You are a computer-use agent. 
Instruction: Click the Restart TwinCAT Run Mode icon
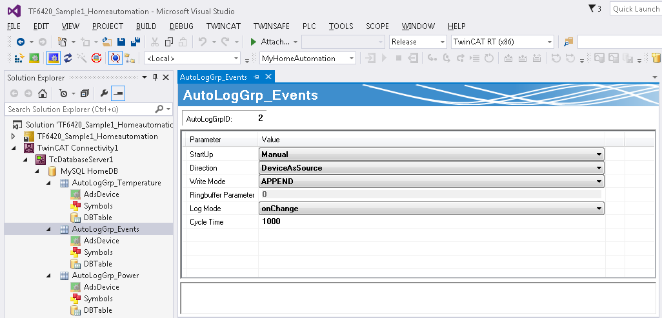[x=34, y=58]
